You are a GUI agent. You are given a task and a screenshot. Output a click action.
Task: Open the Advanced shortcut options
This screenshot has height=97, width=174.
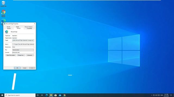click(x=30, y=55)
